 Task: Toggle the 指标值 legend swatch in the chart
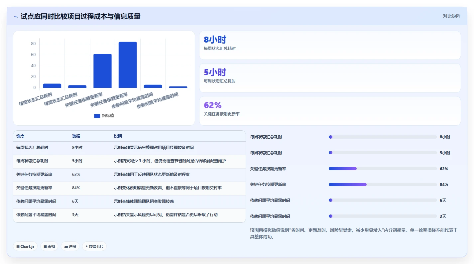click(97, 116)
